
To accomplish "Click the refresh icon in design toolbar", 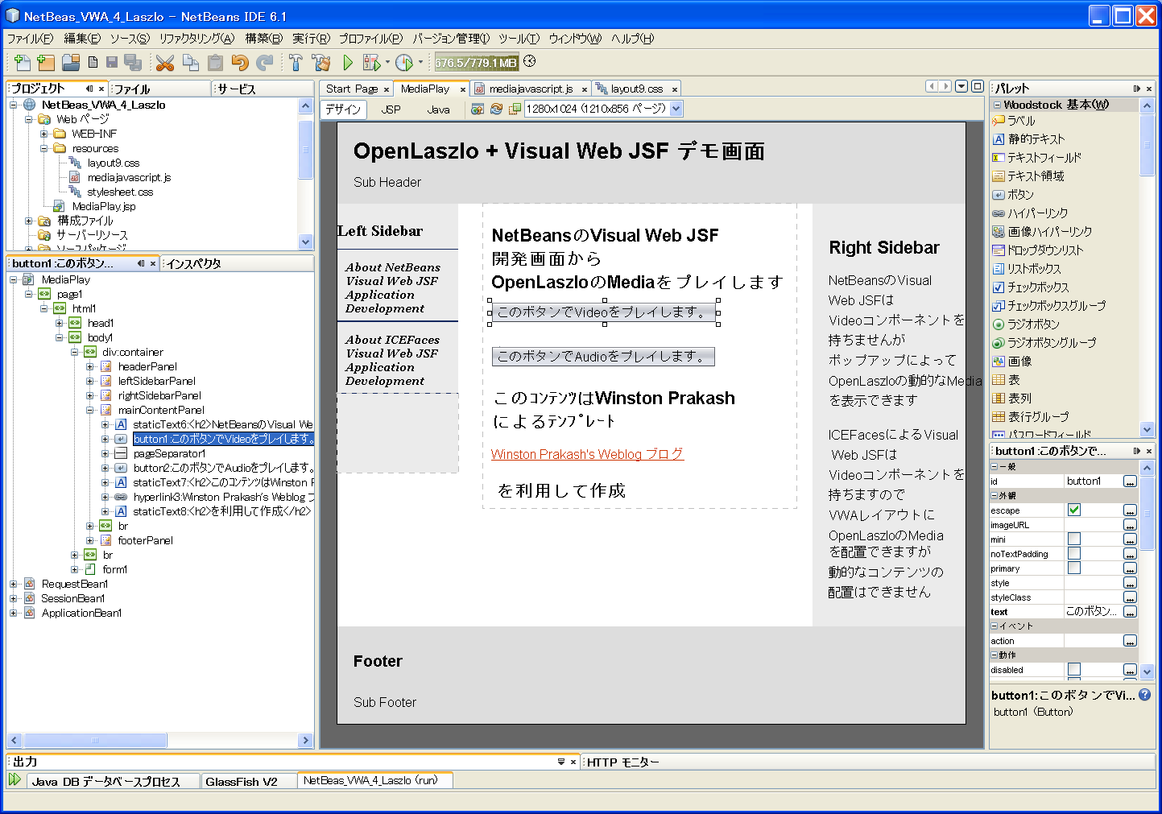I will click(x=496, y=109).
